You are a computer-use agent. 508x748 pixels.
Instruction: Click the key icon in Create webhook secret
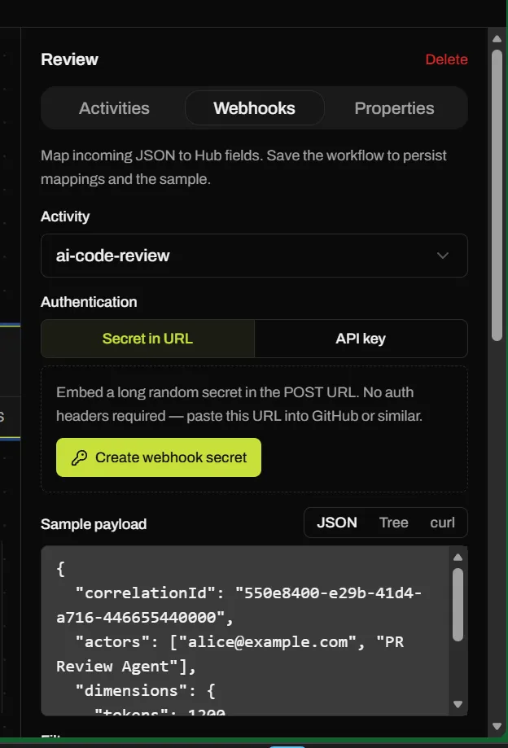[79, 458]
